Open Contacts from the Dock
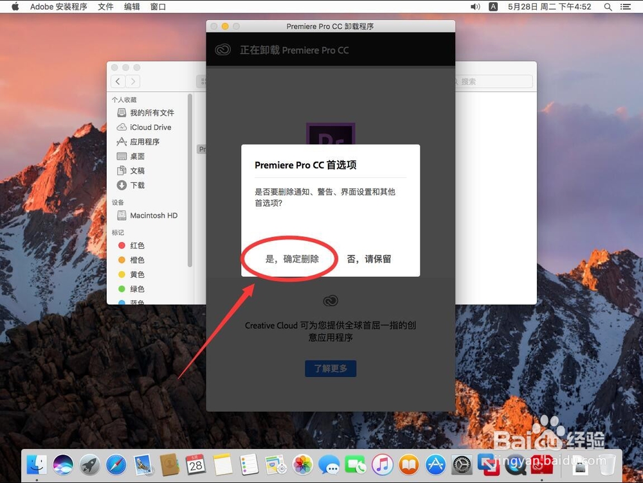The height and width of the screenshot is (483, 643). [x=169, y=464]
